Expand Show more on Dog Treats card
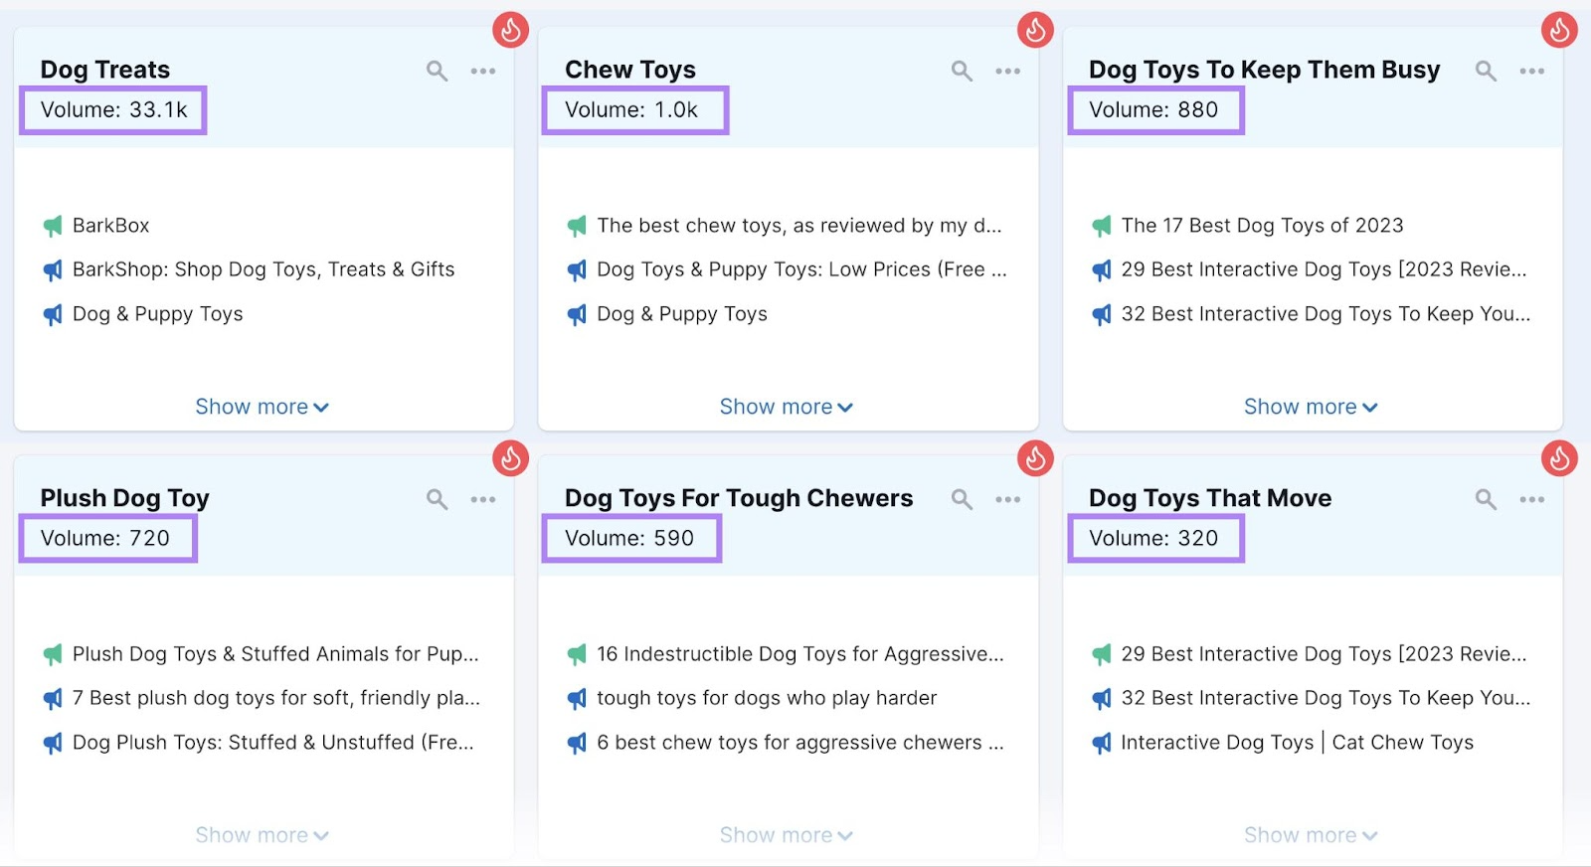The image size is (1591, 867). (262, 407)
